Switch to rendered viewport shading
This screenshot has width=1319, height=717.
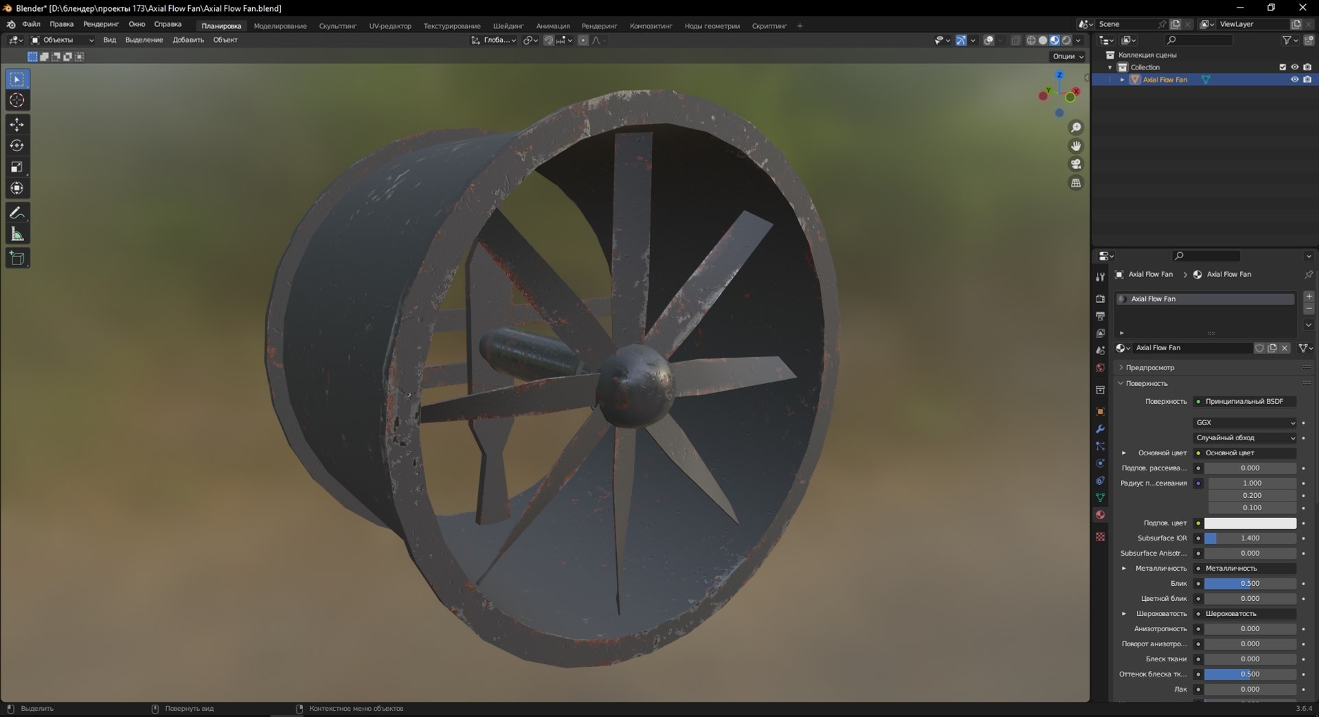(x=1066, y=41)
